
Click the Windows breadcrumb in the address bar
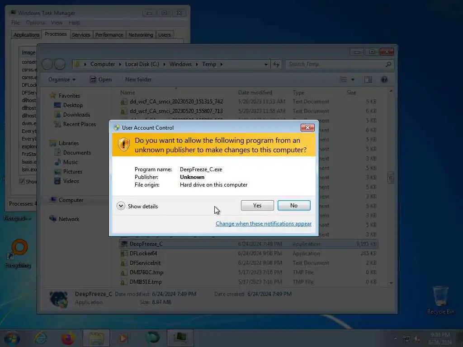180,64
